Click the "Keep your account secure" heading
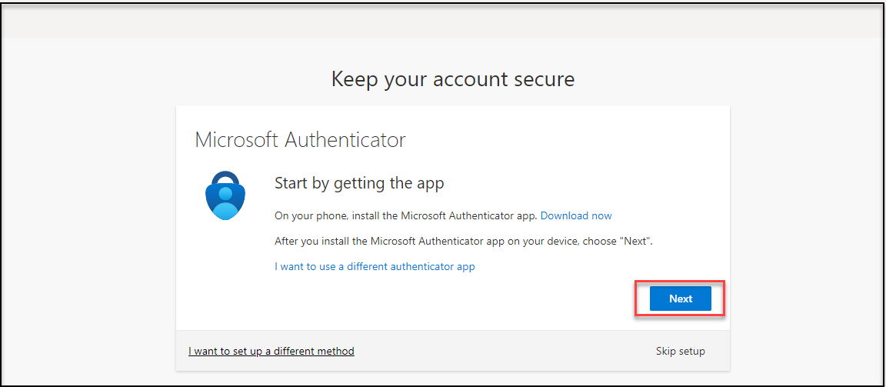Image resolution: width=886 pixels, height=387 pixels. pyautogui.click(x=452, y=78)
